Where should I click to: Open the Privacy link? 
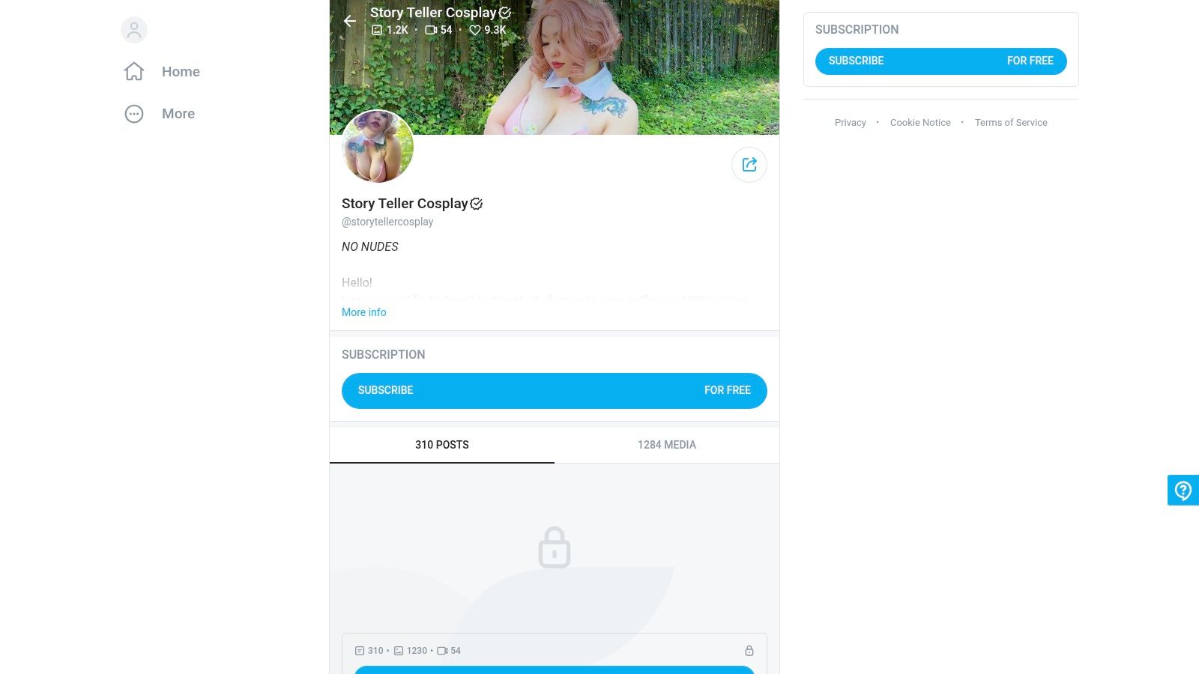click(850, 123)
